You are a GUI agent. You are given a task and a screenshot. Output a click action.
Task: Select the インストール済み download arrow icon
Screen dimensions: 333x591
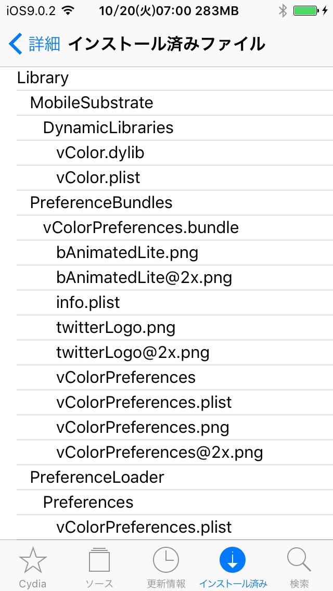click(x=233, y=560)
